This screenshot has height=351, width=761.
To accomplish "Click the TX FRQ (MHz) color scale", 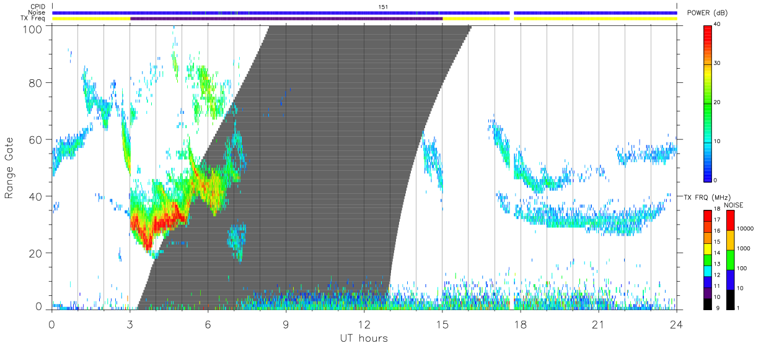I will tap(708, 259).
